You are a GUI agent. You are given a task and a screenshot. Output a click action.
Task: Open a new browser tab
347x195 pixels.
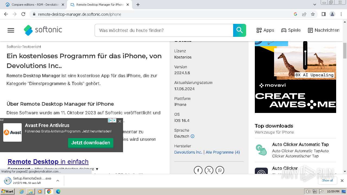tap(138, 5)
